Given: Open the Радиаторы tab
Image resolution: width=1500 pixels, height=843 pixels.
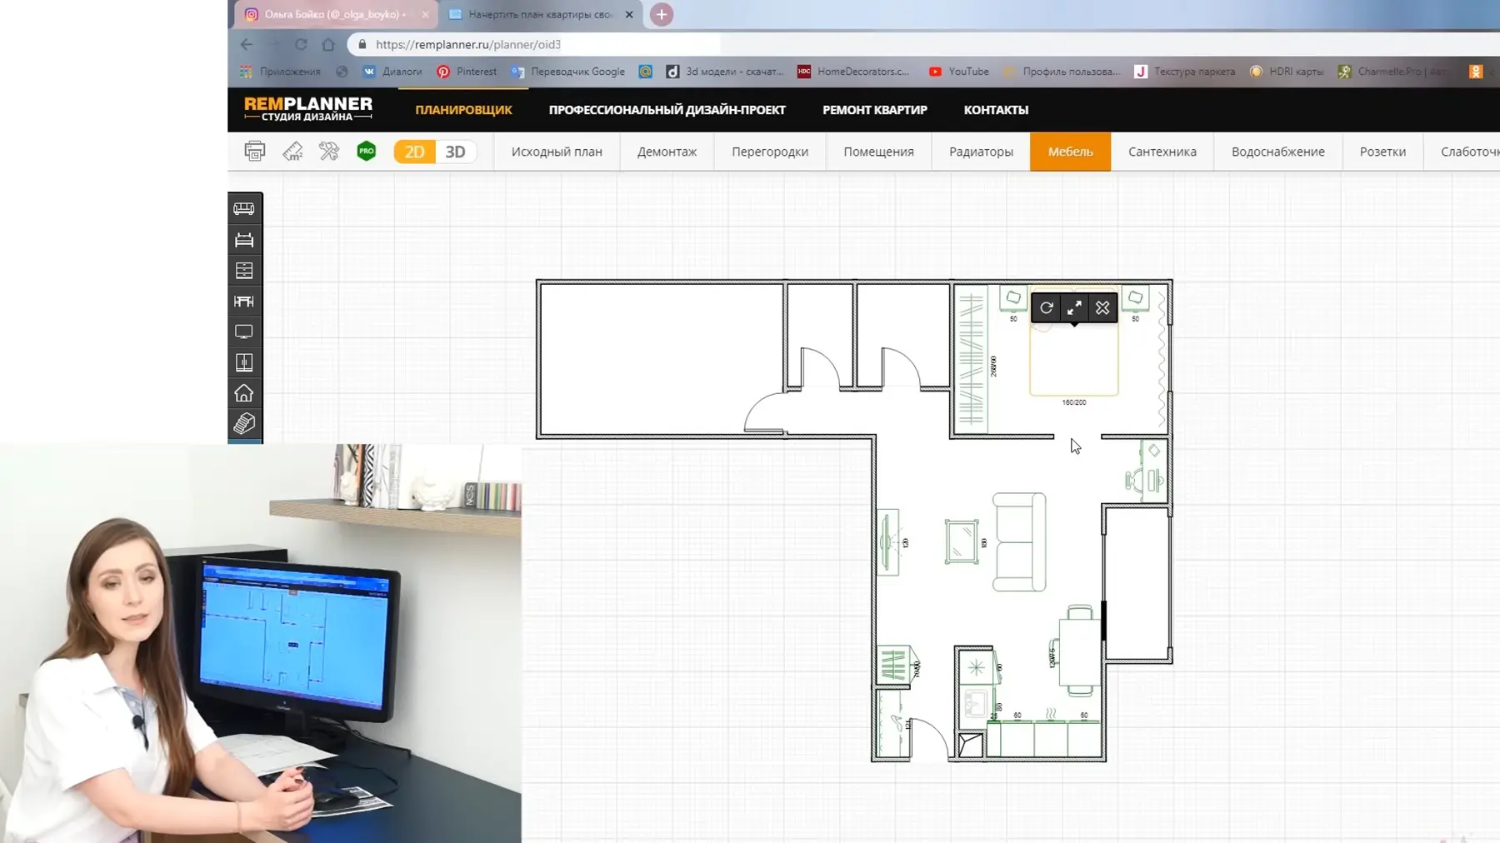Looking at the screenshot, I should pyautogui.click(x=981, y=152).
